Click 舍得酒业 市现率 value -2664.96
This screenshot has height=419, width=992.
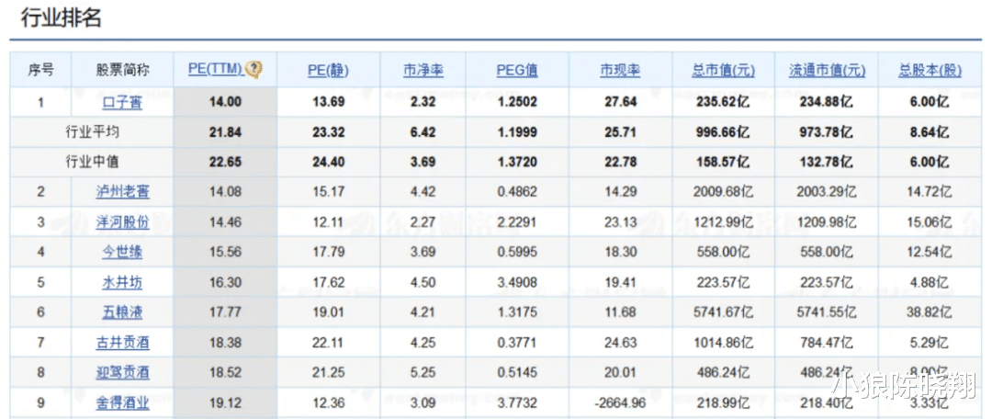(620, 402)
